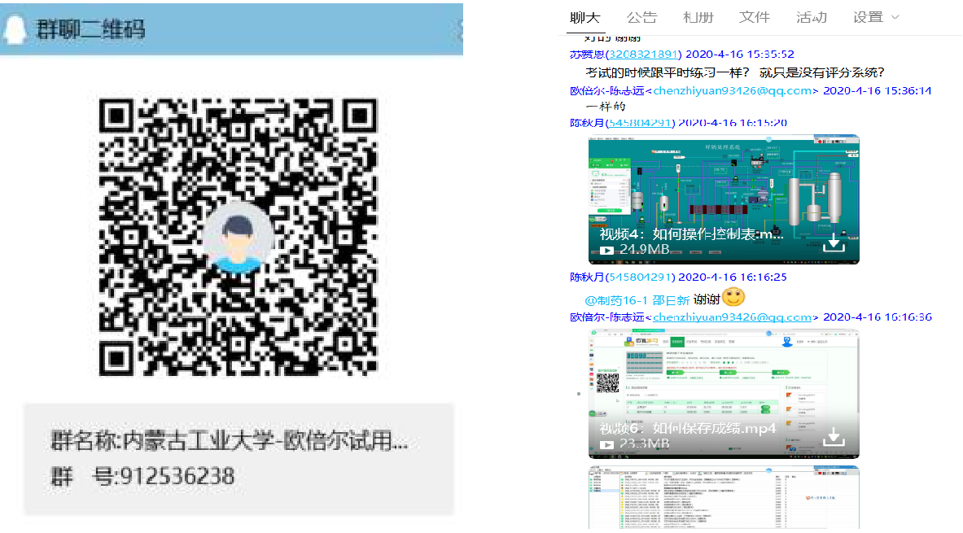Open 视频4 video thumbnail

(x=724, y=199)
